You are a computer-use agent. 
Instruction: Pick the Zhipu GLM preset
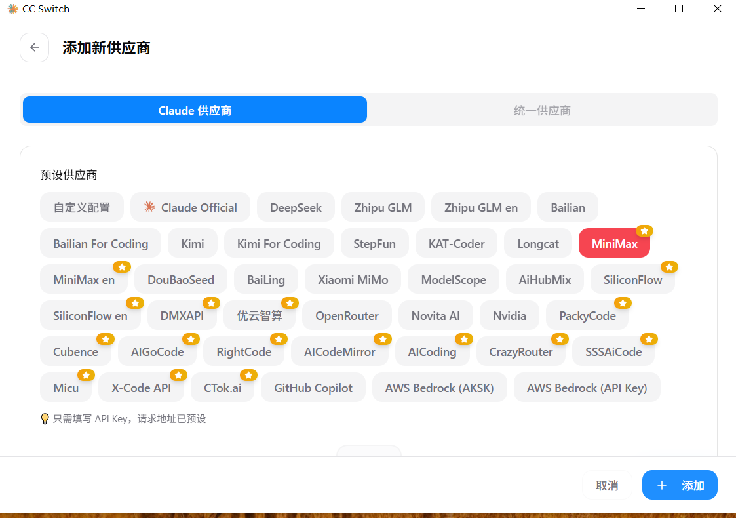(383, 207)
